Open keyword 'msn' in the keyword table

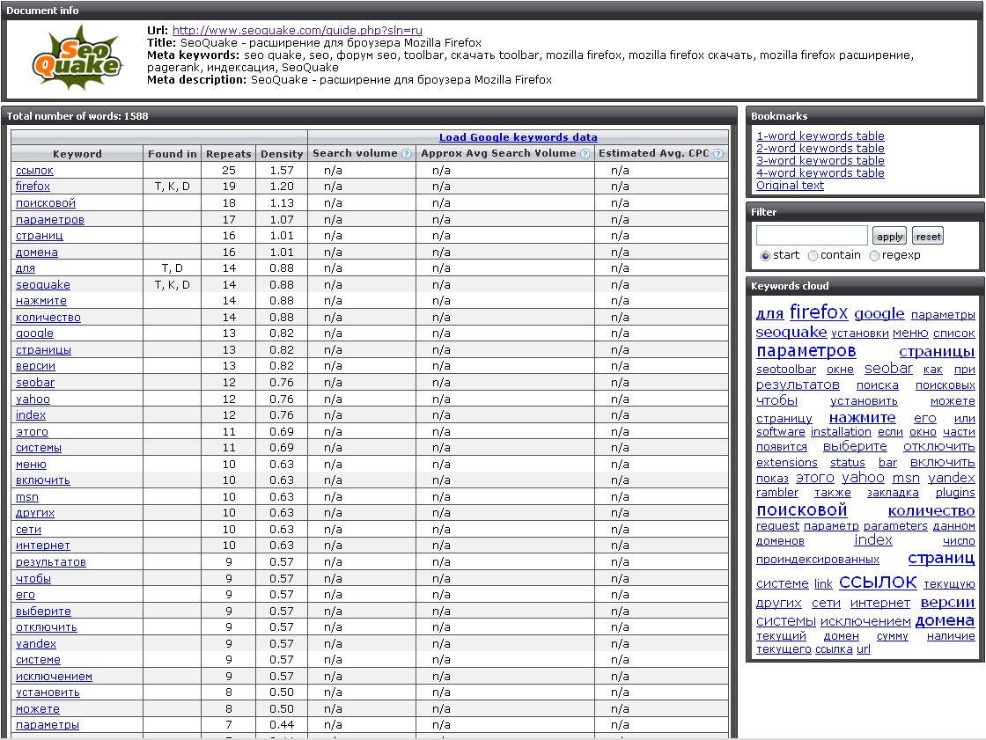[27, 496]
